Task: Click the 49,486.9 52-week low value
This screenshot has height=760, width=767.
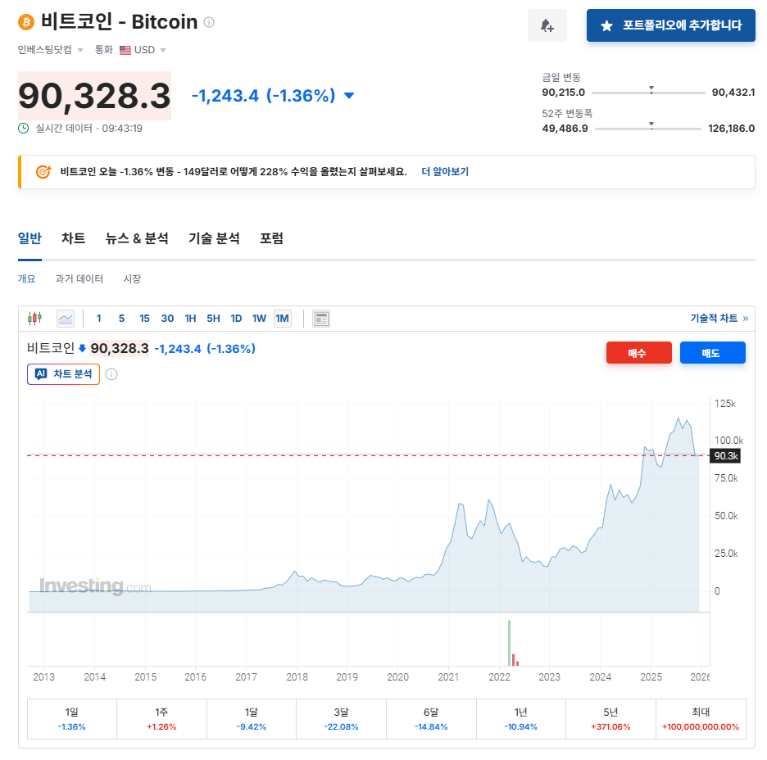Action: coord(565,128)
